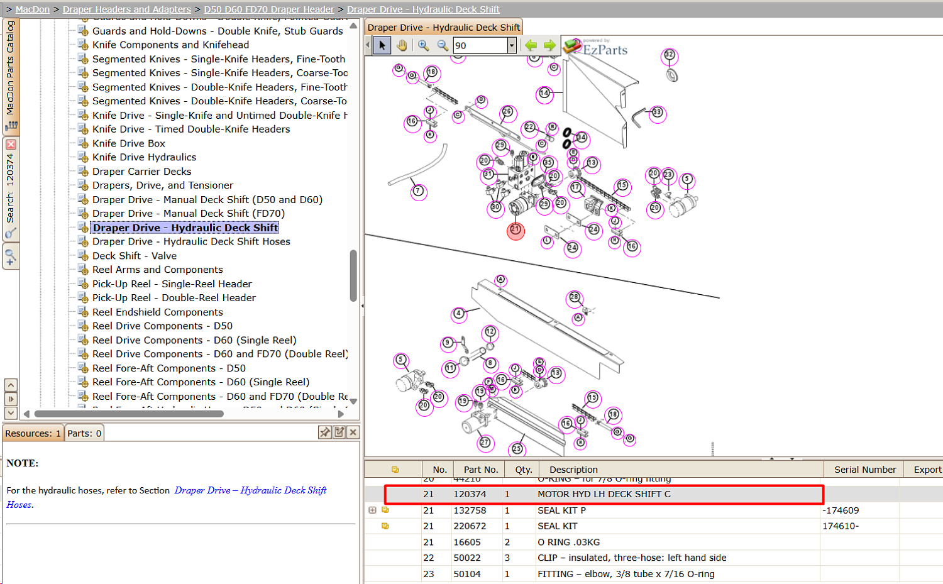943x584 pixels.
Task: Open Drapers, Drive, and Tensioner tree item
Action: [x=162, y=185]
